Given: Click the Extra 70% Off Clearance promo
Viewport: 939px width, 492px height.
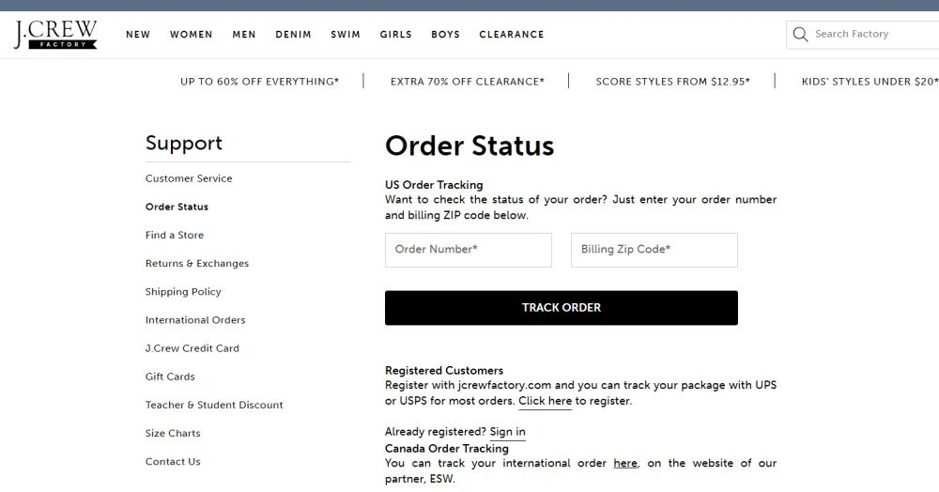Looking at the screenshot, I should coord(467,82).
